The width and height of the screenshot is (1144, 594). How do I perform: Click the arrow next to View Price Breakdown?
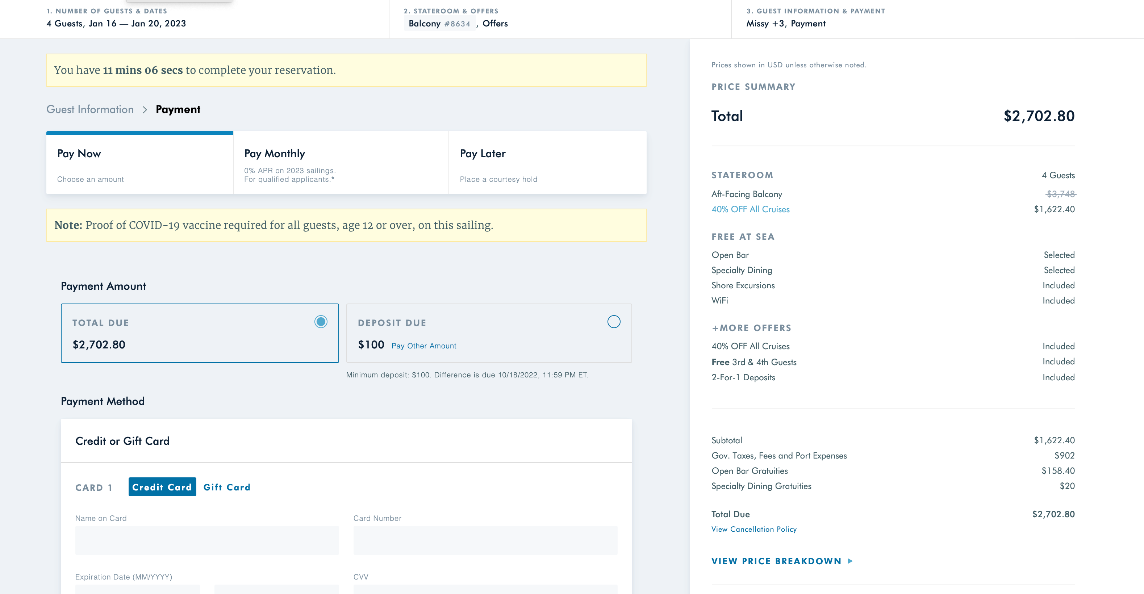(850, 561)
